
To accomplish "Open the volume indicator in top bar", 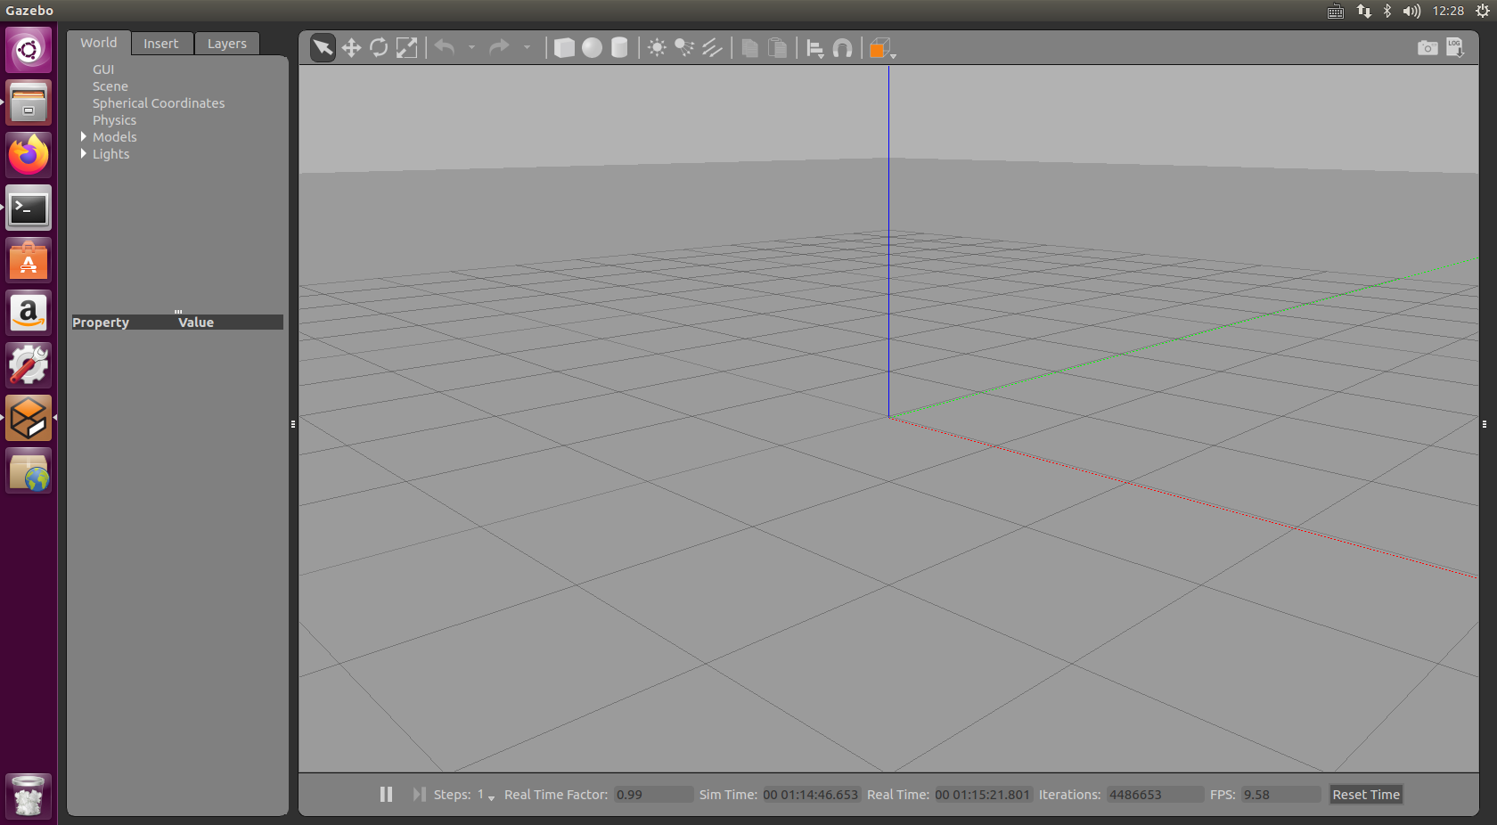I will click(x=1411, y=11).
